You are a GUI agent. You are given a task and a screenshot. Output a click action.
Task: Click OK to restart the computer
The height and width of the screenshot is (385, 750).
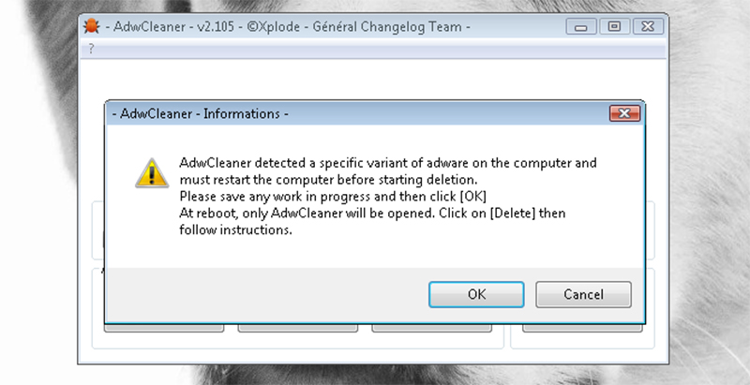pos(476,294)
